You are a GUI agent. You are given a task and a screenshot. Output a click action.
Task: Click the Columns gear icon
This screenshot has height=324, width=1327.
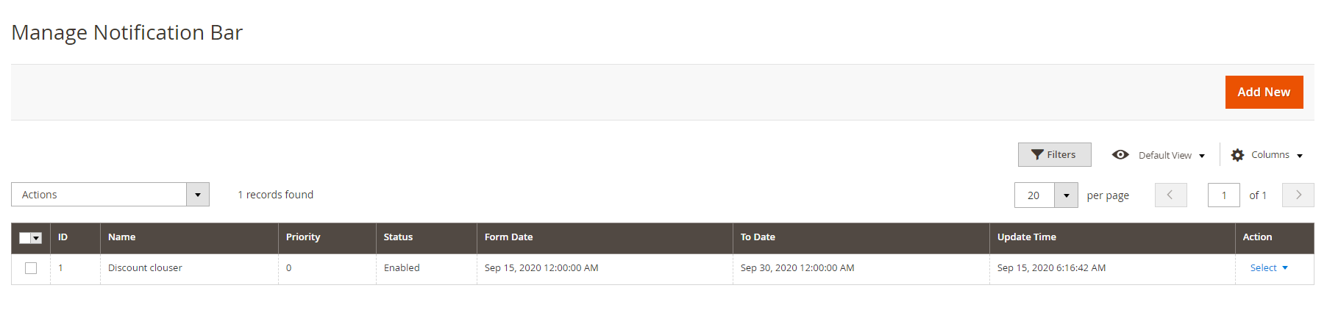coord(1238,155)
